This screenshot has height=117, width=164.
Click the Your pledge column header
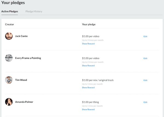89,24
